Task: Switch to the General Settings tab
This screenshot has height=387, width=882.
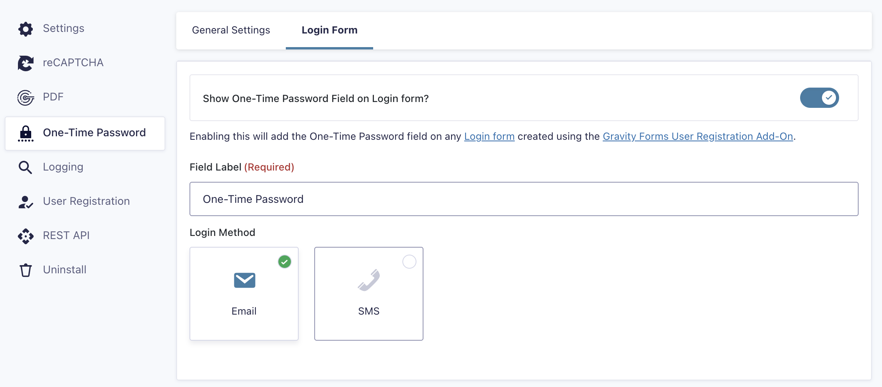Action: point(231,30)
